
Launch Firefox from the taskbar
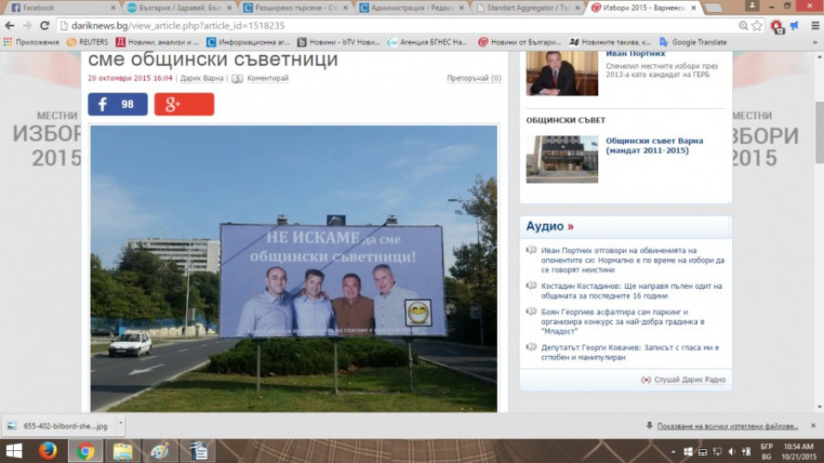[48, 451]
